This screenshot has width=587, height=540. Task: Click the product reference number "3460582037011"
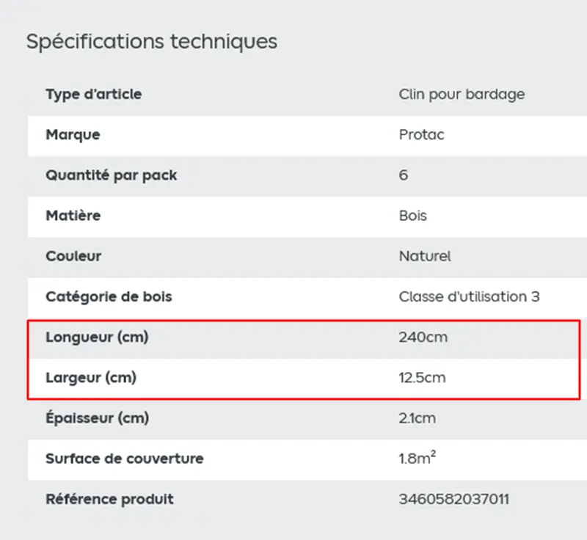(x=453, y=500)
